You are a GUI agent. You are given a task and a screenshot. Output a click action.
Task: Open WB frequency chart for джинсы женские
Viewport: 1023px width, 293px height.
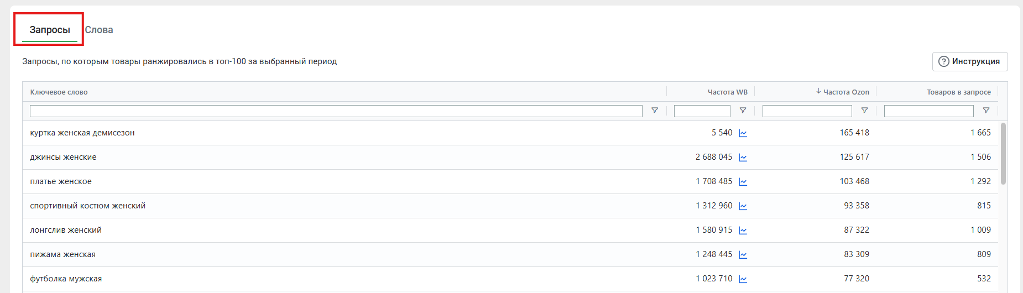pos(743,158)
